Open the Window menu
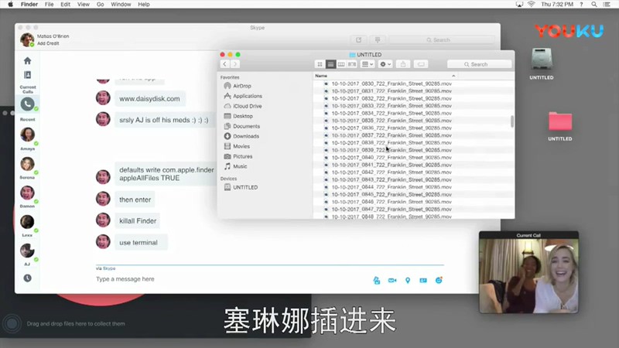 tap(121, 5)
